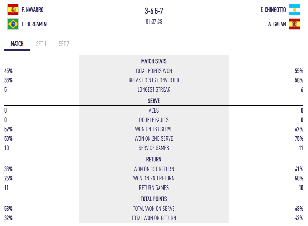308x226 pixels.
Task: Click the TOTAL POINTS section header
Action: click(154, 199)
